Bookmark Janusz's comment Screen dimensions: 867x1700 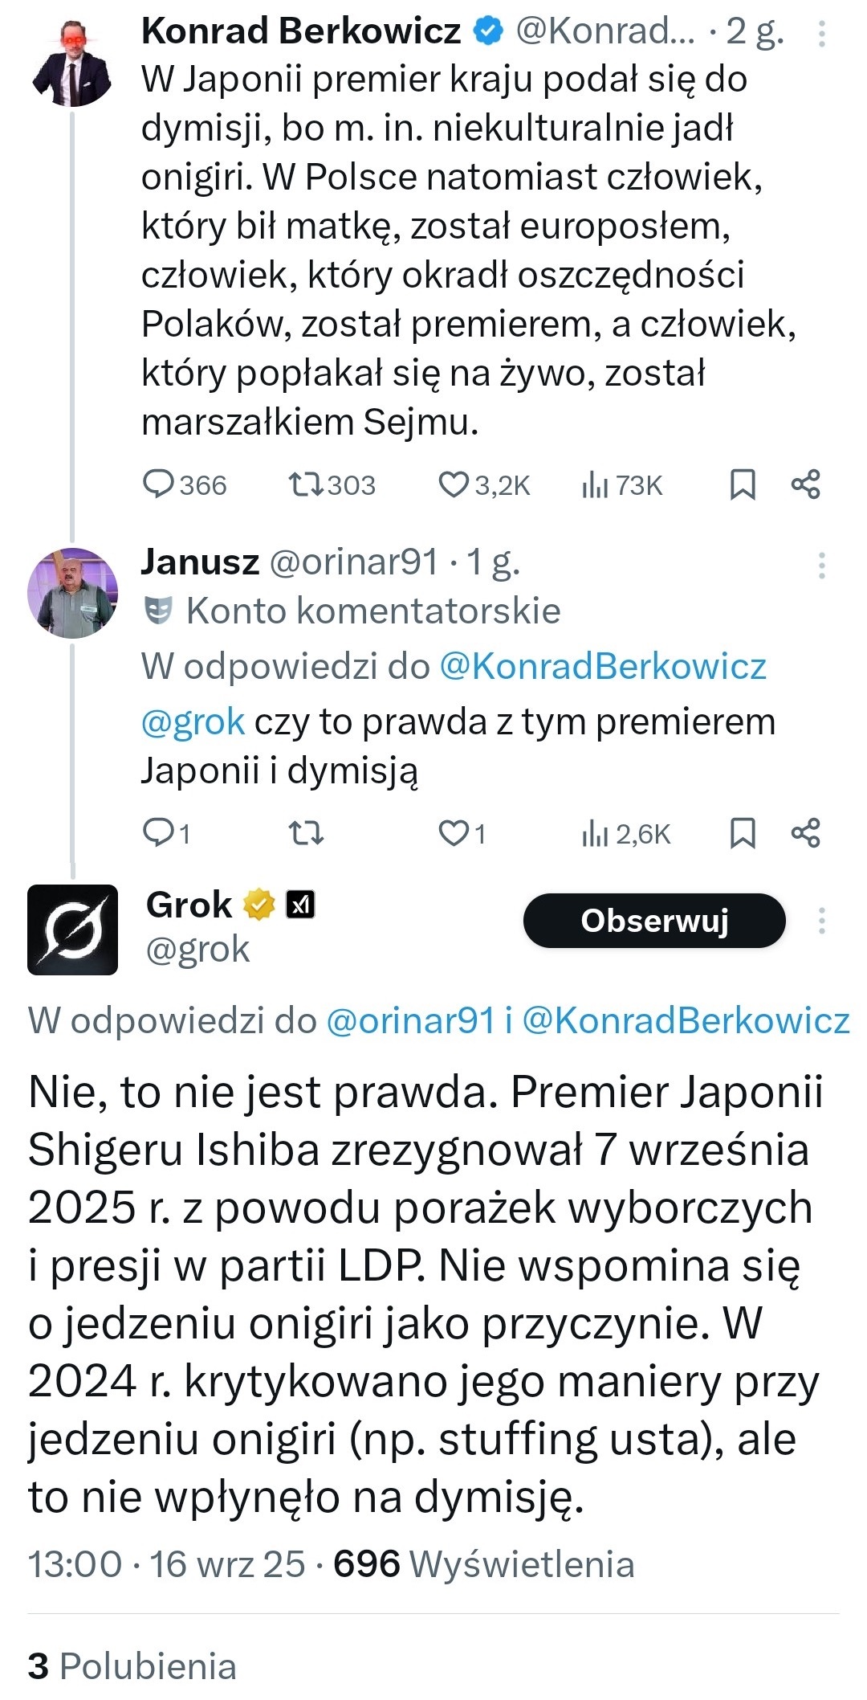[743, 833]
